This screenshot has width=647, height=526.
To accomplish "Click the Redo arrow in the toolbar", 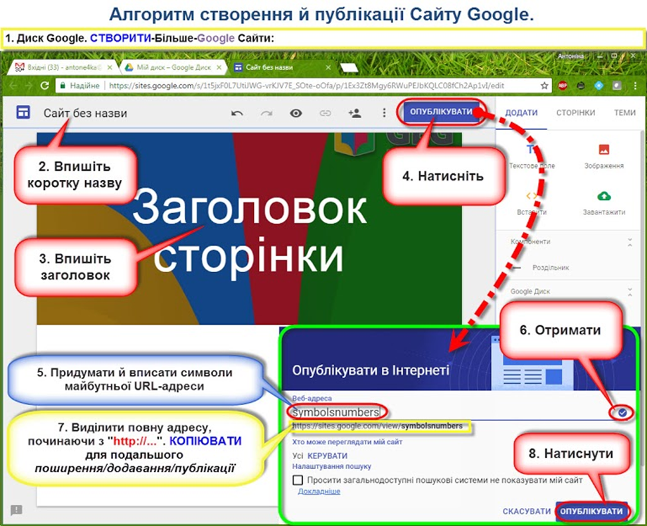I will pyautogui.click(x=268, y=113).
